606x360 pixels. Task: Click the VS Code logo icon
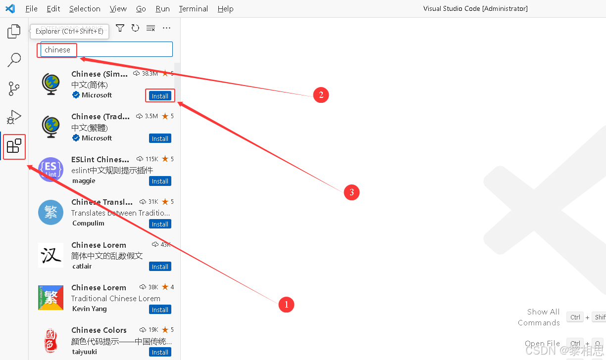(10, 8)
